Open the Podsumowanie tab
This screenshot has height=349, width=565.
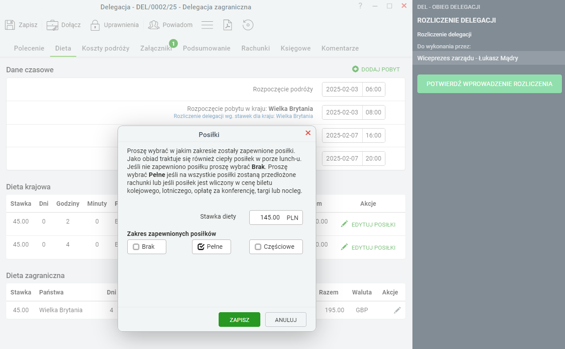(x=207, y=48)
